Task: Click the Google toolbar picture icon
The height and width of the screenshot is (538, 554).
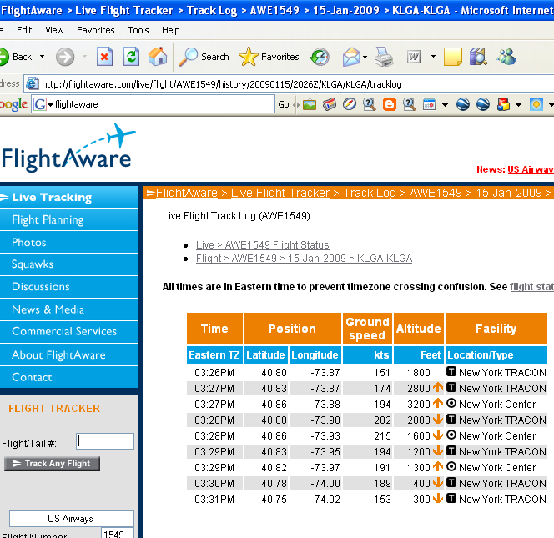Action: pos(310,104)
